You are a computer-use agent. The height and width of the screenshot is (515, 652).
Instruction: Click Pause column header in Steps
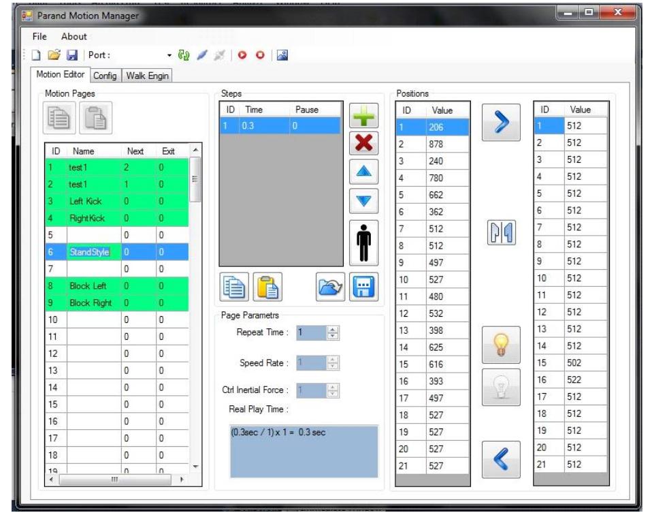(315, 110)
